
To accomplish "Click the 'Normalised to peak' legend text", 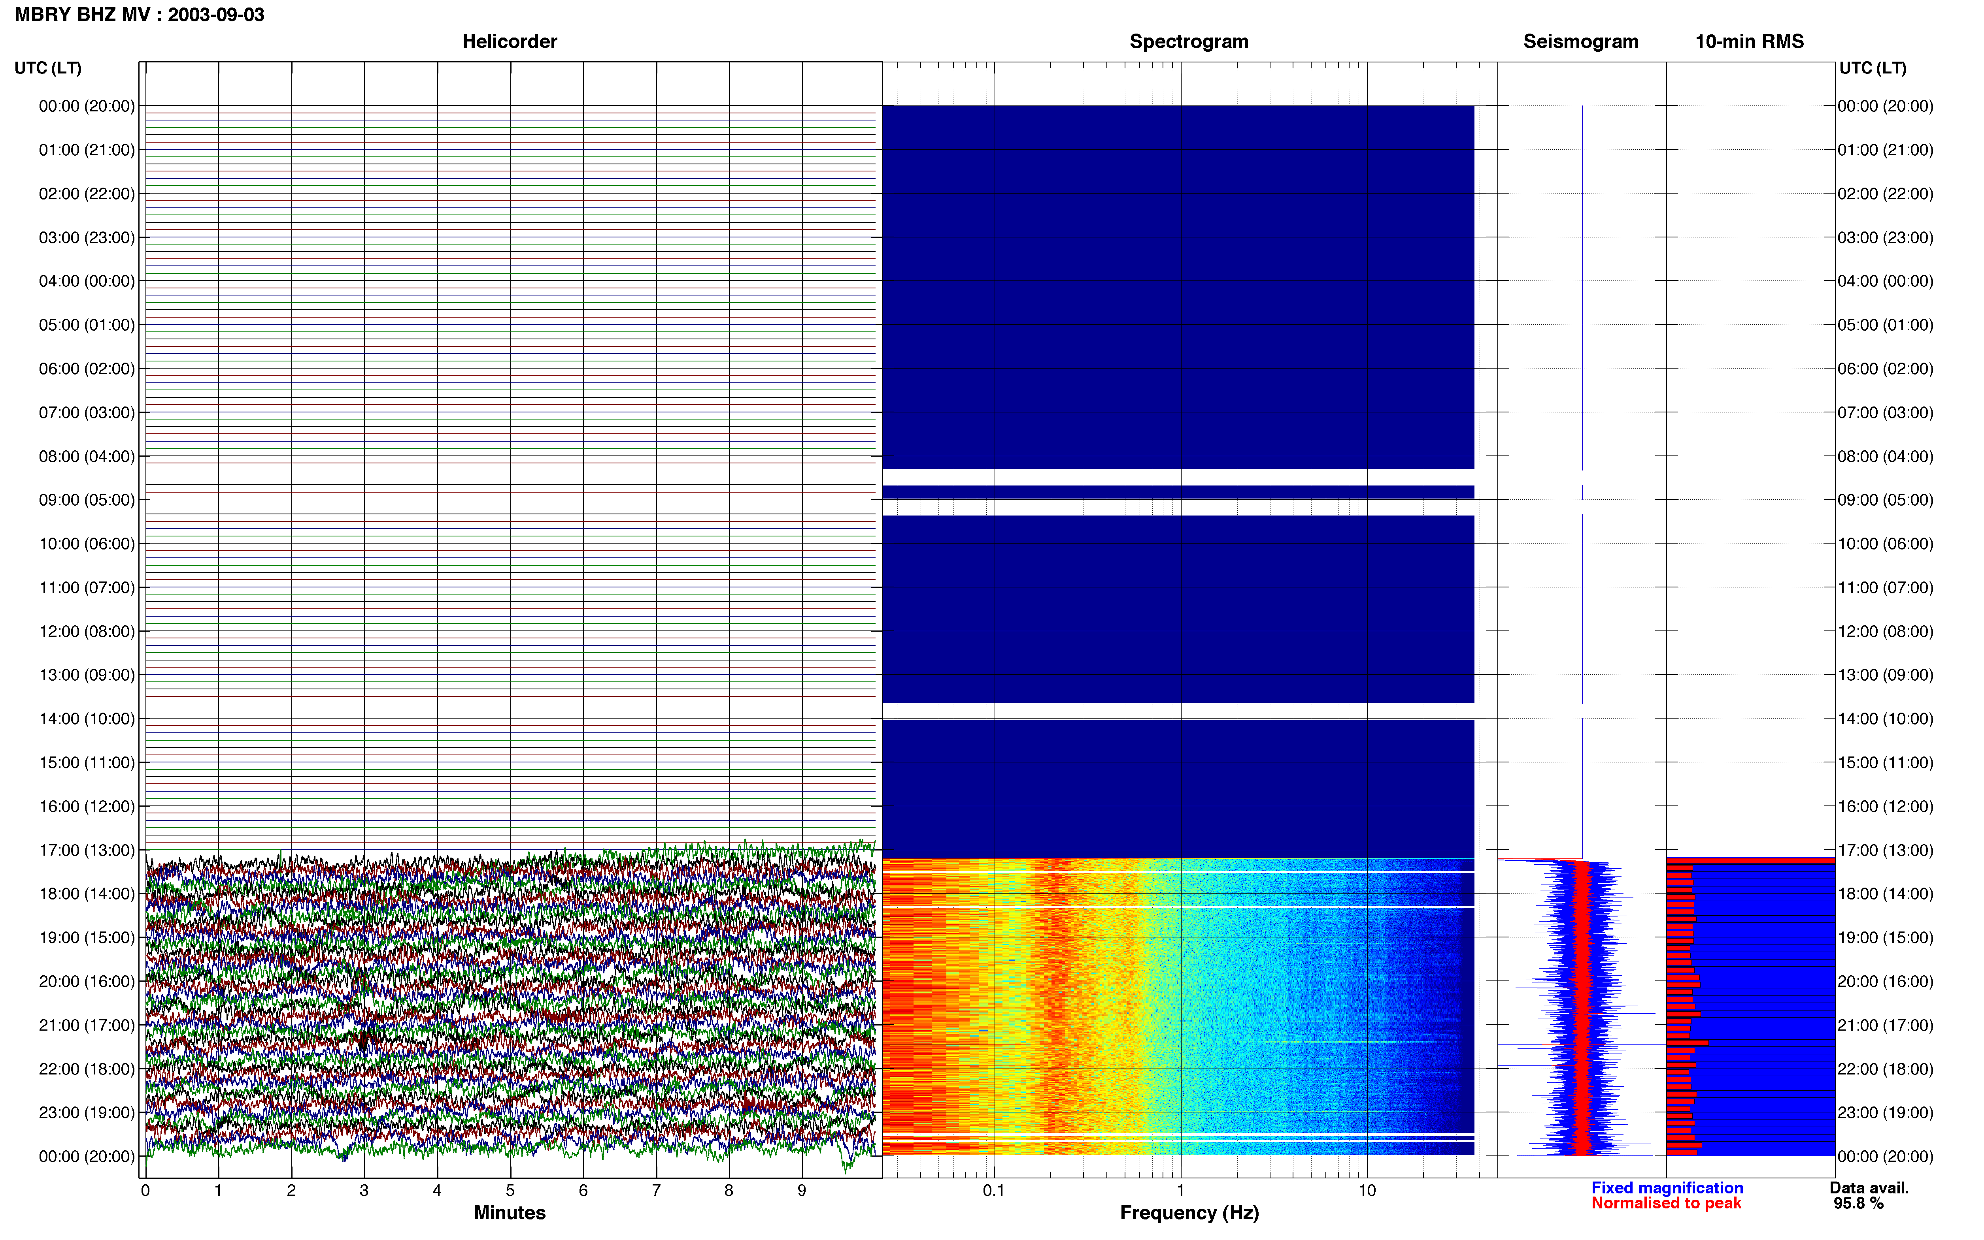I will 1667,1203.
